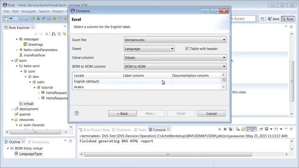Click the yellow round toolbar icon
Viewport: 299px width, 168px height.
click(x=65, y=19)
